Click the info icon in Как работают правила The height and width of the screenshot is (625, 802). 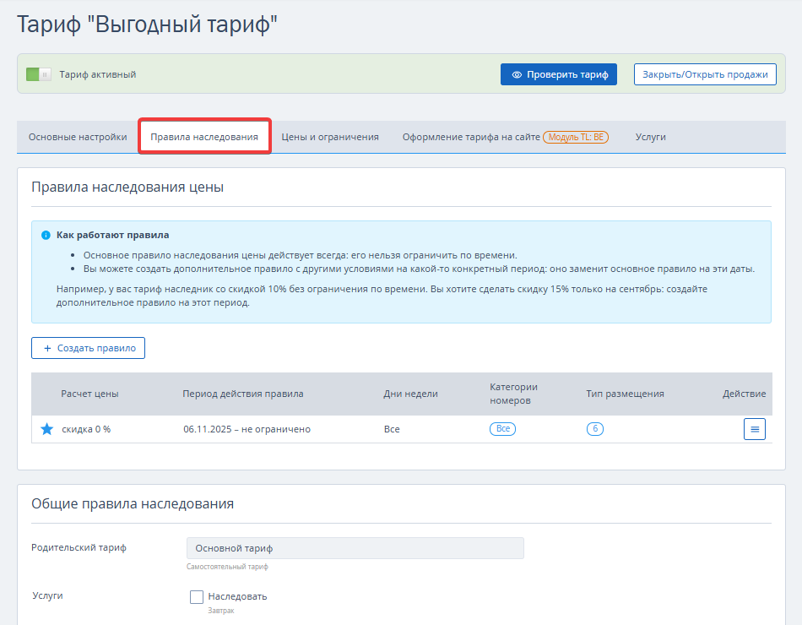(46, 235)
